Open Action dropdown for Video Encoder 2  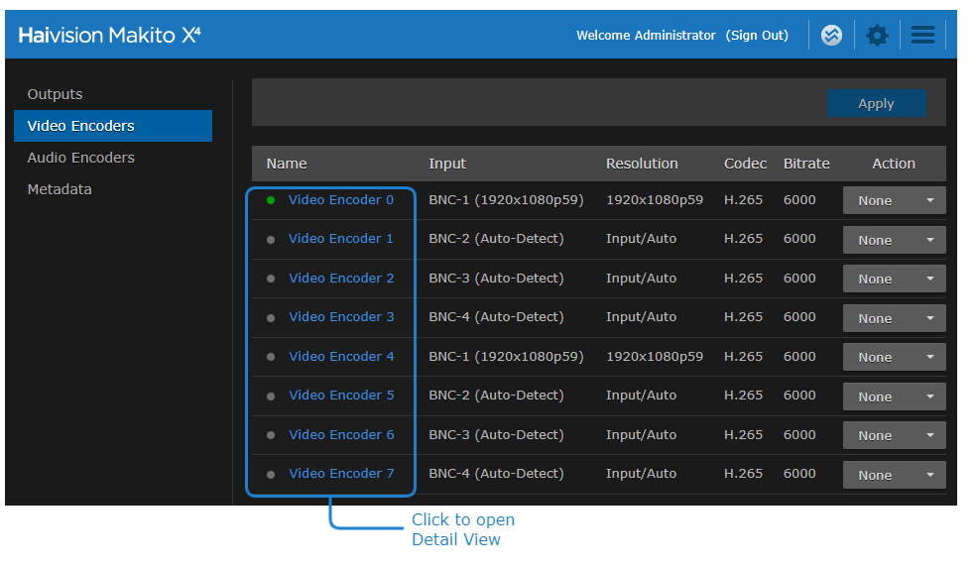(894, 280)
